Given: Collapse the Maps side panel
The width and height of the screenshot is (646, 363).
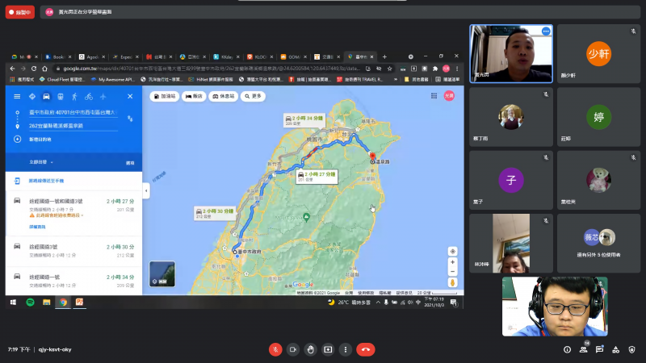Looking at the screenshot, I should click(146, 190).
